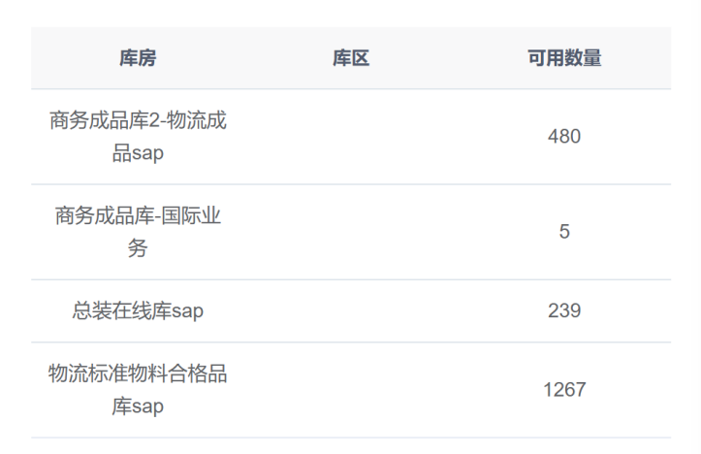Click the text line 商务成品库2-物流成
The image size is (701, 454).
coord(138,120)
